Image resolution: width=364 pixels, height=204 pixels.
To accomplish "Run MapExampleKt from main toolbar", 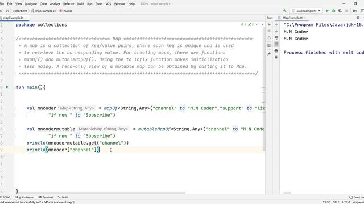I will (328, 11).
